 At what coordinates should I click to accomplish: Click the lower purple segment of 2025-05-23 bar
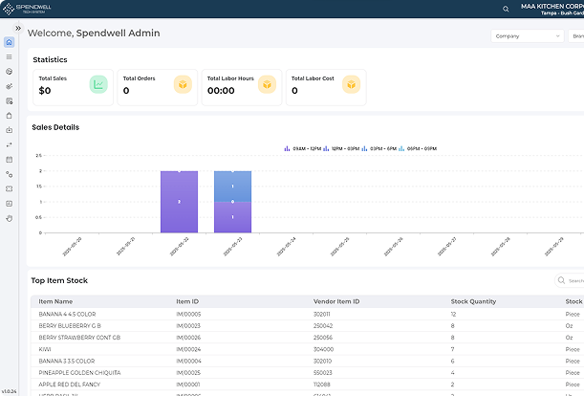coord(233,217)
